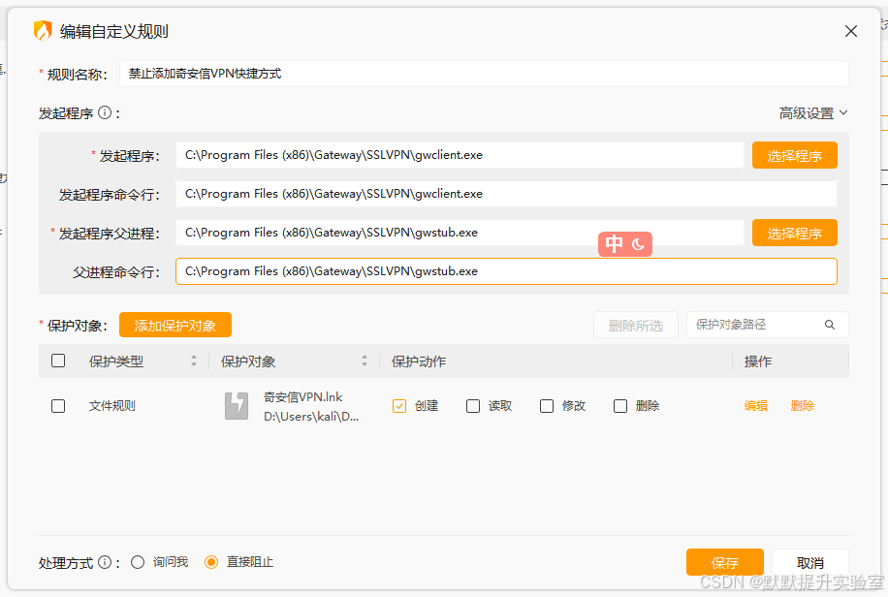
Task: Click the moon icon on IME bar
Action: [638, 244]
